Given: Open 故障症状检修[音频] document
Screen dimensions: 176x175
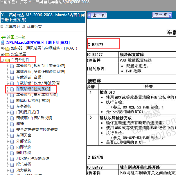Looking at the screenshot, I should 33,100.
